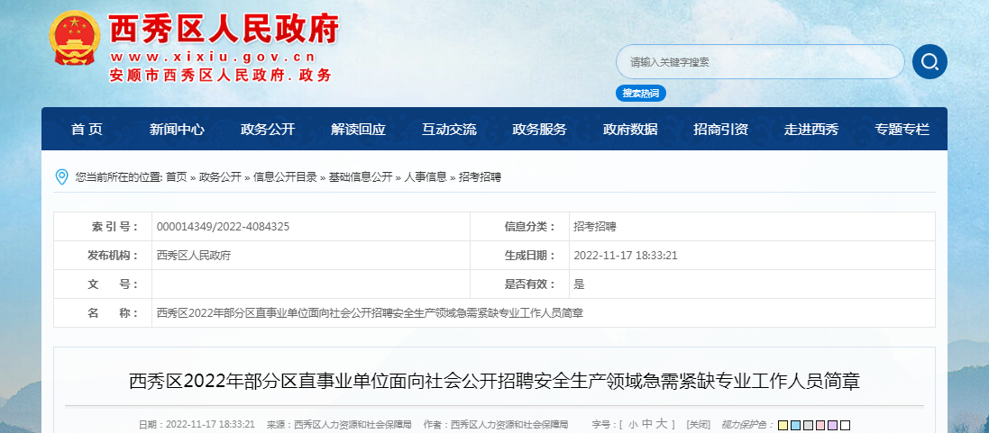Select 政务服务 from the navigation bar
Viewport: 989px width, 433px height.
tap(539, 129)
